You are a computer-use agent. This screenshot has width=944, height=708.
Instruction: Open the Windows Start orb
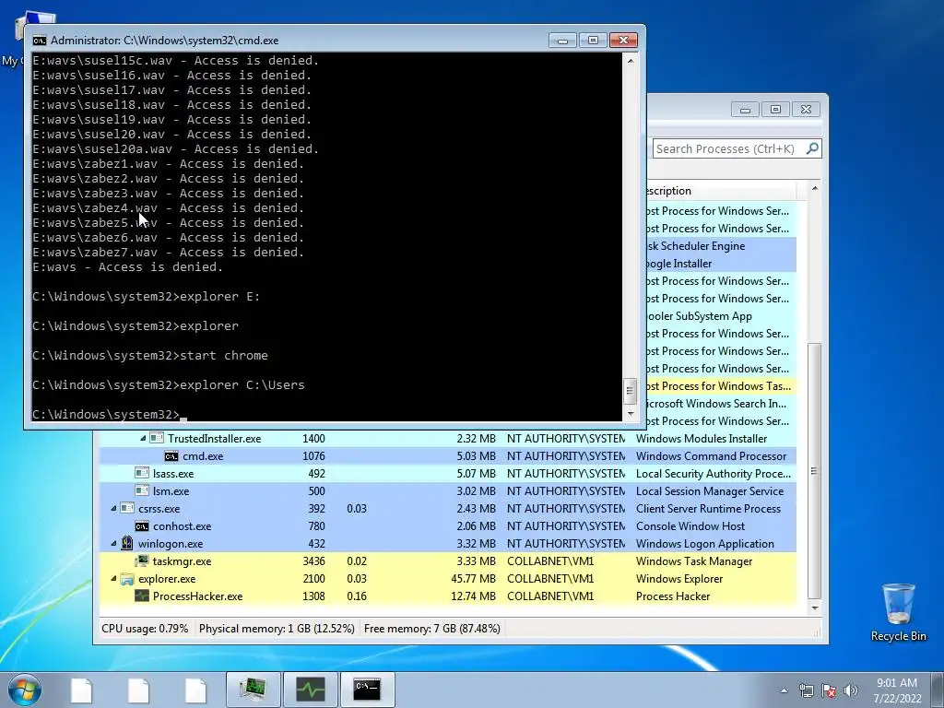point(25,690)
